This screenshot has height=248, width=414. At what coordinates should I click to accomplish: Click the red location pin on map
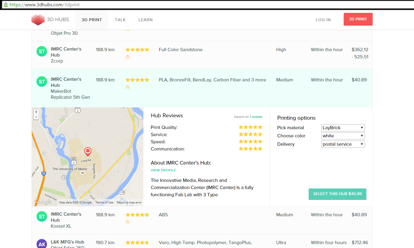coord(88,152)
